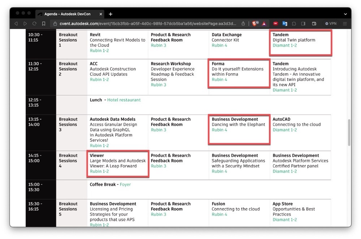The image size is (361, 239).
Task: Click the Brave Shields lion icon
Action: point(255,23)
